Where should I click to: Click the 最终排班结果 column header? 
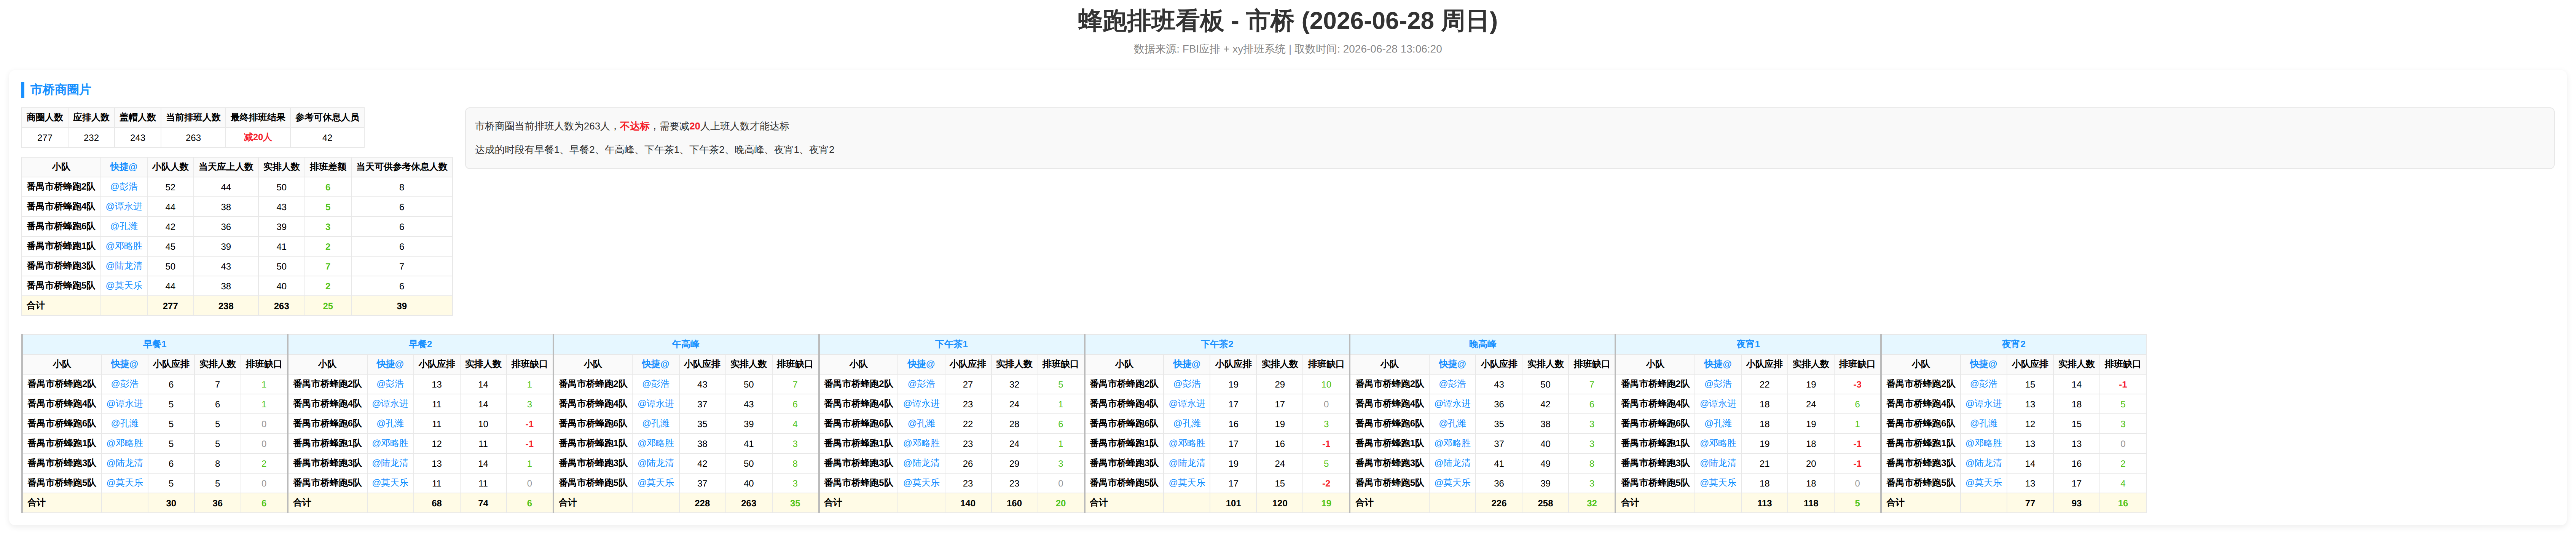258,118
